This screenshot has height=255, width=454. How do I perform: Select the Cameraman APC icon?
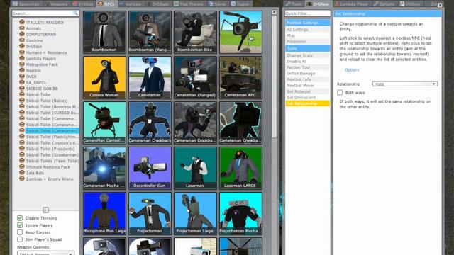[x=241, y=77]
